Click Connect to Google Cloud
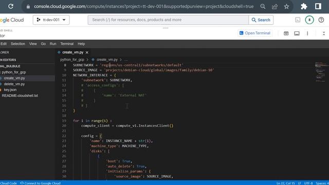This screenshot has height=185, width=329. pyautogui.click(x=40, y=183)
